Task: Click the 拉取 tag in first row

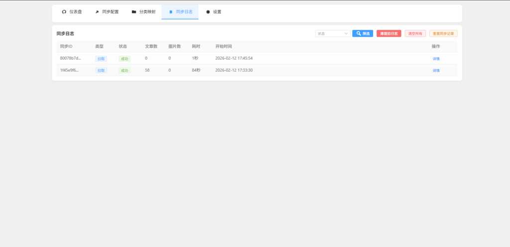Action: (101, 58)
